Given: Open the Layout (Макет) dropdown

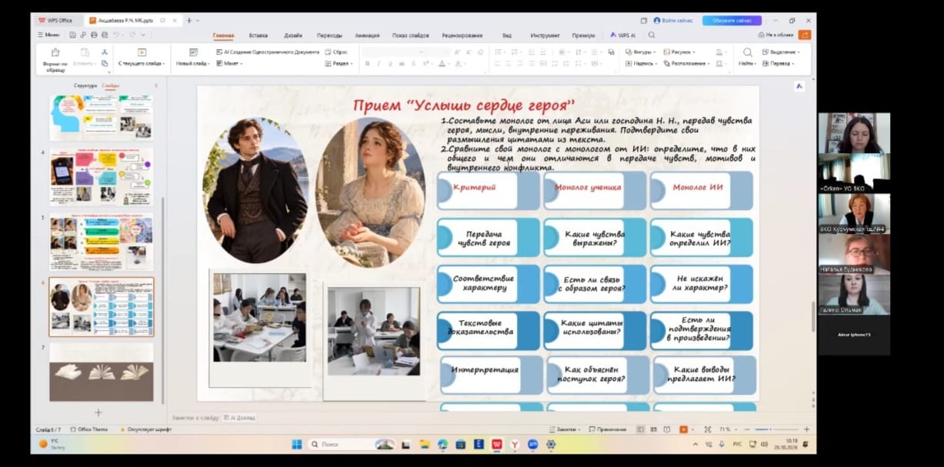Looking at the screenshot, I should pos(229,63).
